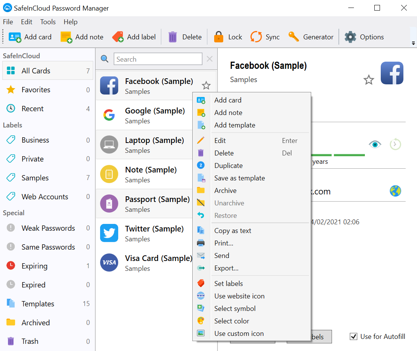Click the Delete trash icon in toolbar

(173, 37)
